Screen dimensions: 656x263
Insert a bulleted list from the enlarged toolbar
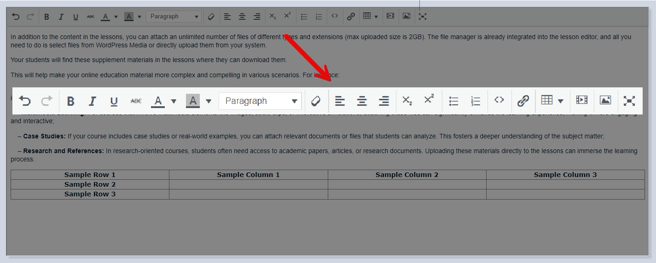(454, 101)
